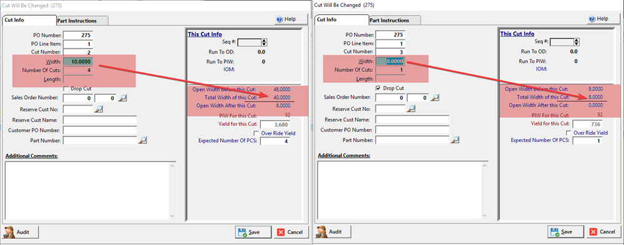Click Sales Order search magnifier in left window
This screenshot has height=245, width=624.
[x=122, y=98]
